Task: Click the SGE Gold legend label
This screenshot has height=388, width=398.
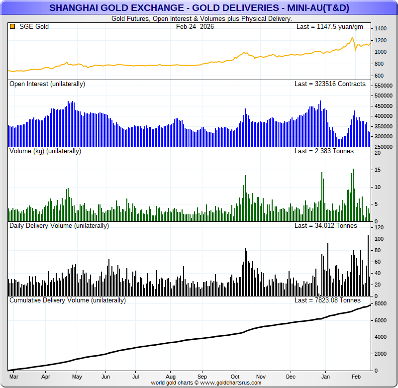Action: click(x=34, y=26)
